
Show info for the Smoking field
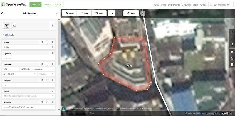(52, 102)
